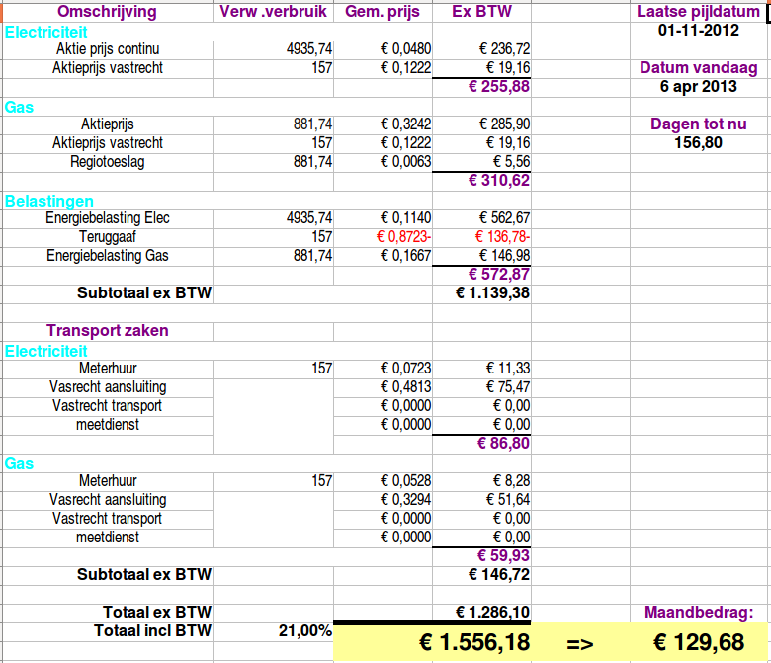Click the monthly amount '€ 129,68'
The width and height of the screenshot is (771, 663).
[698, 642]
